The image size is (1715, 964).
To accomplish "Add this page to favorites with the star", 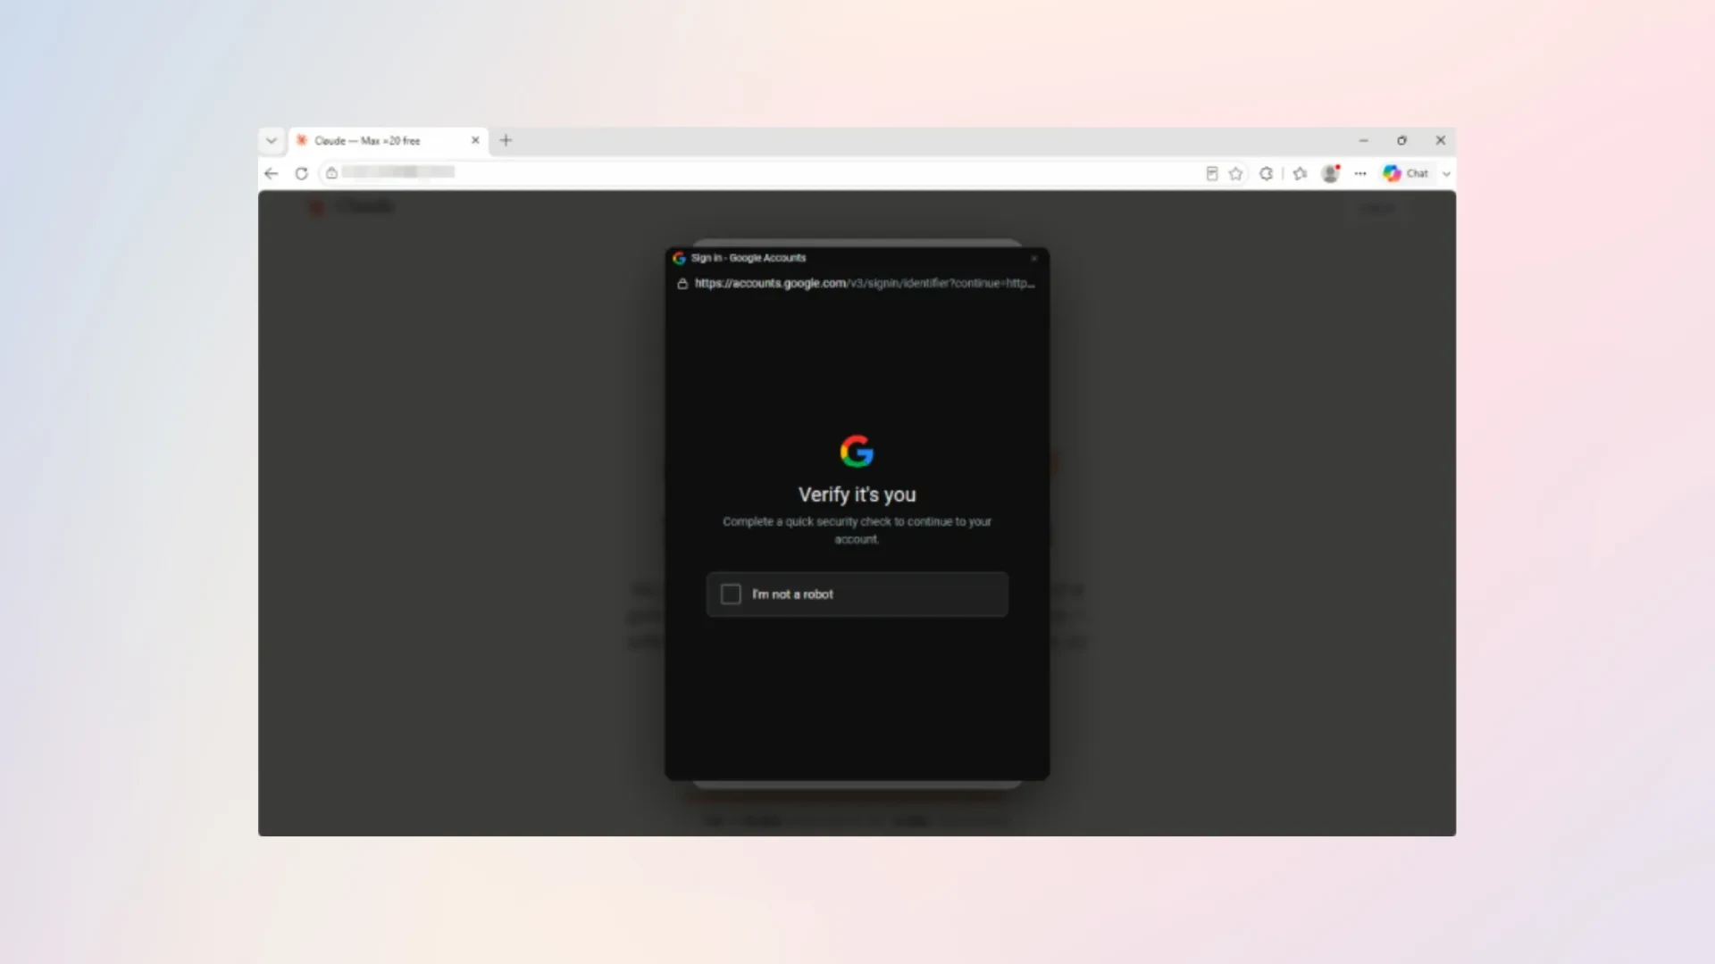I will [x=1236, y=174].
